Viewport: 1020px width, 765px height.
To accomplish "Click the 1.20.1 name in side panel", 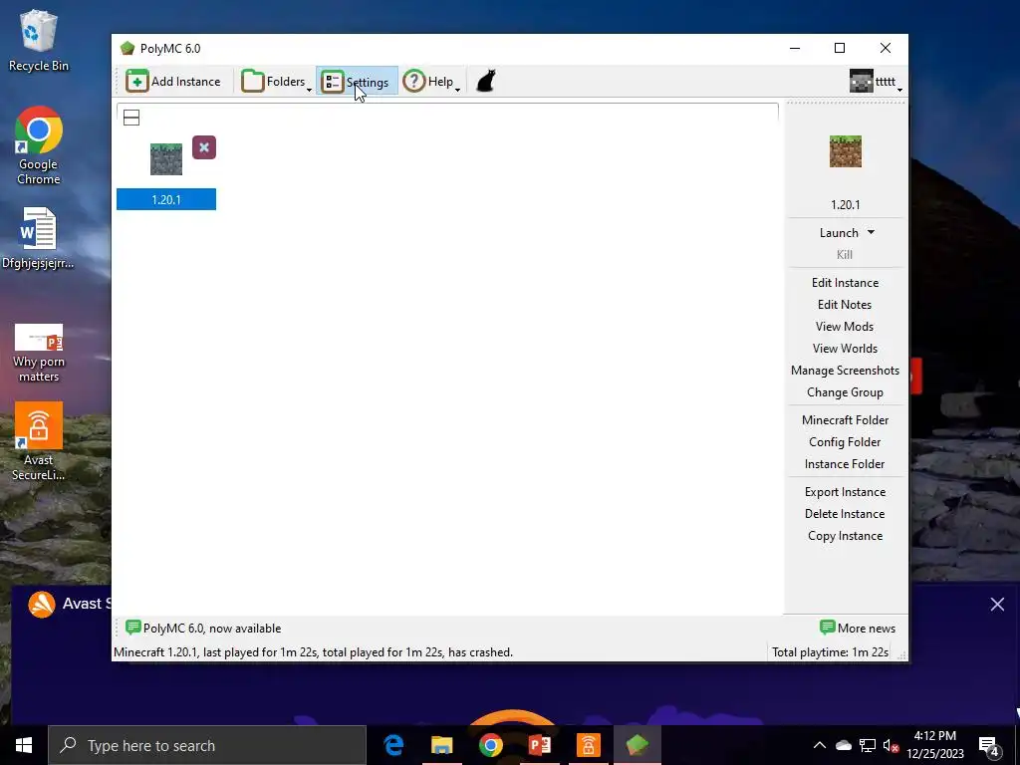I will (x=846, y=205).
